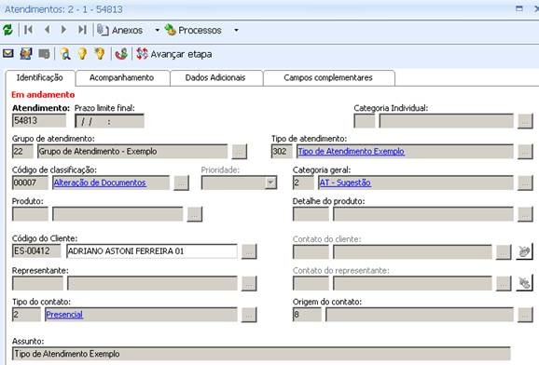Click the gray message card icon
Image resolution: width=539 pixels, height=365 pixels.
click(44, 54)
